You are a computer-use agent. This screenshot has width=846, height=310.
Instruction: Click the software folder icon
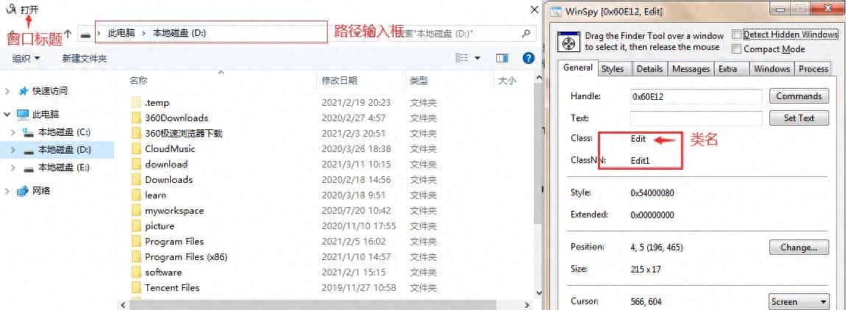point(136,273)
